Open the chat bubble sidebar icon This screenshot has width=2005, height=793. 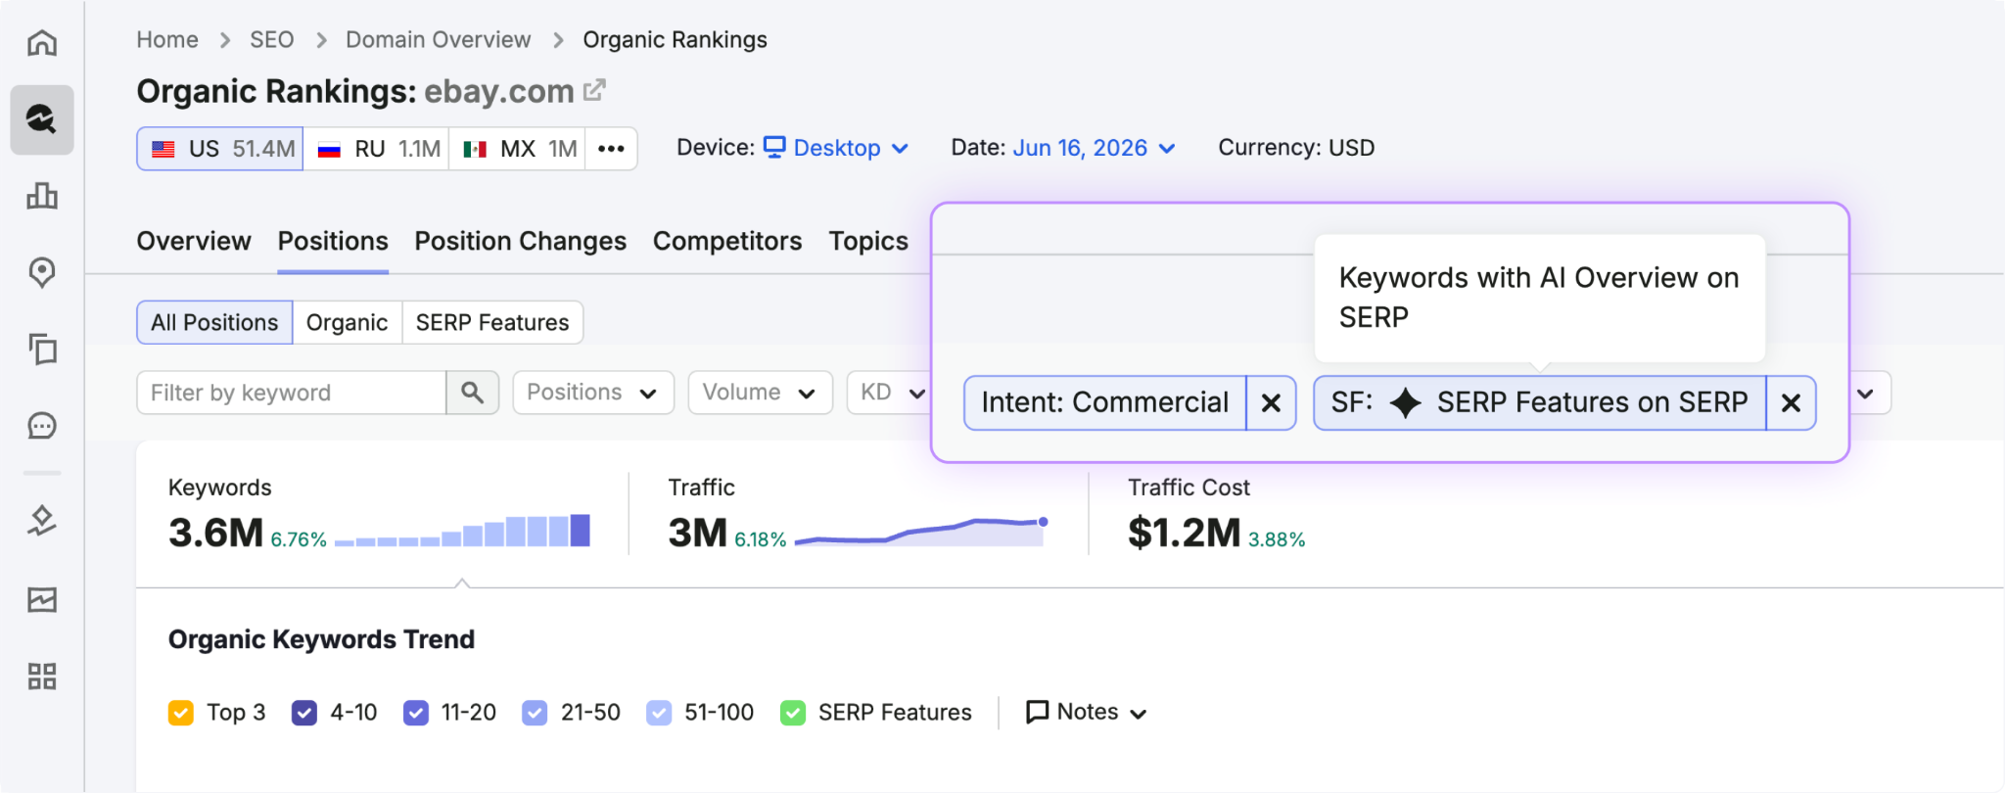point(42,426)
